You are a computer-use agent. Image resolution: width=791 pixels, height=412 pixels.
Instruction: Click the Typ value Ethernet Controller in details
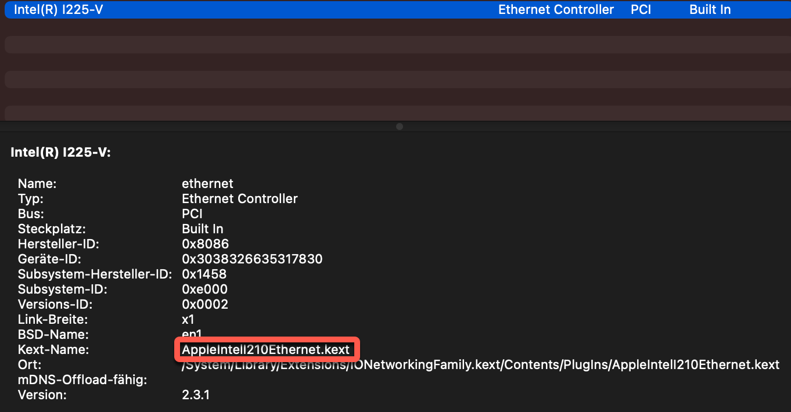(x=239, y=198)
